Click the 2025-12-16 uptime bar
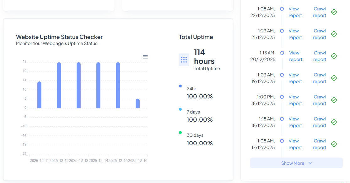This screenshot has width=350, height=183. click(x=137, y=104)
